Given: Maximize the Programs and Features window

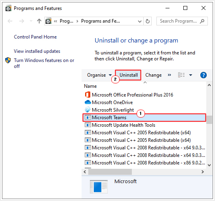Looking at the screenshot, I should (x=185, y=8).
